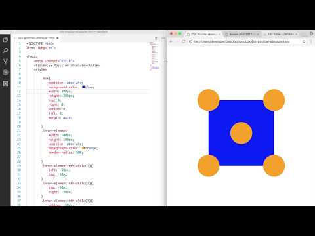
Task: Click the browser address bar URL
Action: pyautogui.click(x=241, y=41)
